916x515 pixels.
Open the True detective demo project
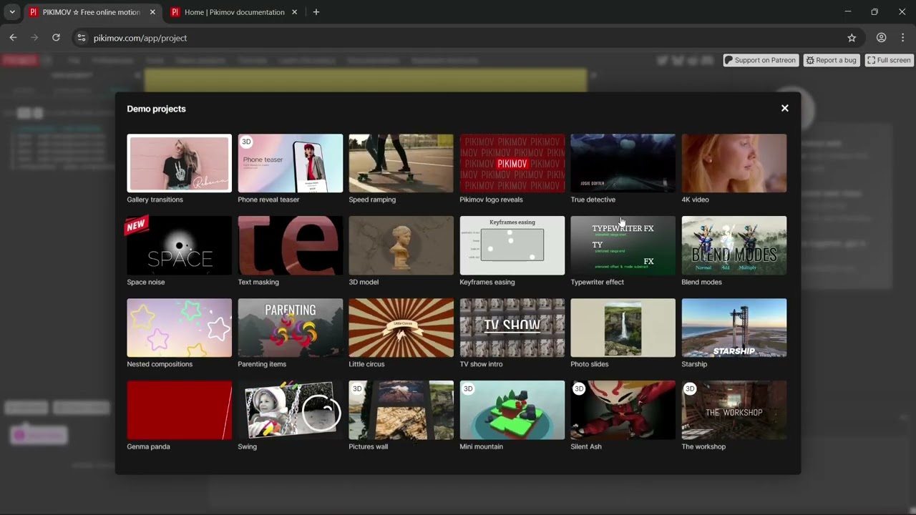tap(623, 163)
